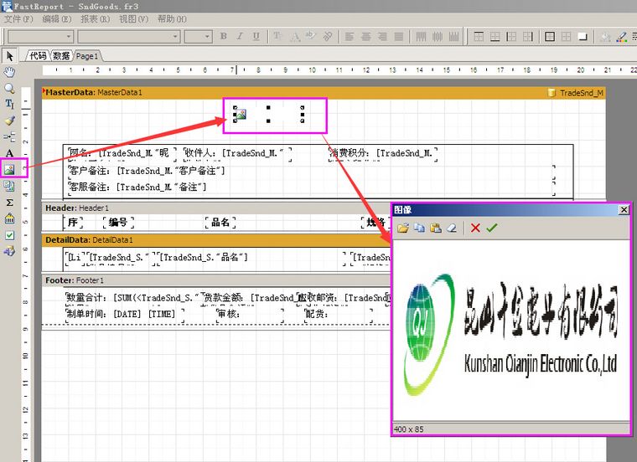The height and width of the screenshot is (462, 637).
Task: Close the 图像 picture dialog
Action: pyautogui.click(x=624, y=210)
